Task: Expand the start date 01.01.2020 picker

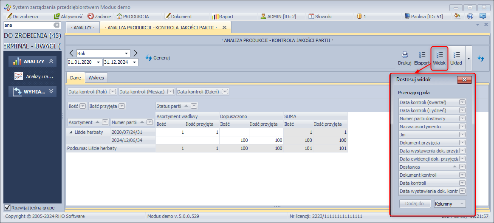Action: click(99, 62)
